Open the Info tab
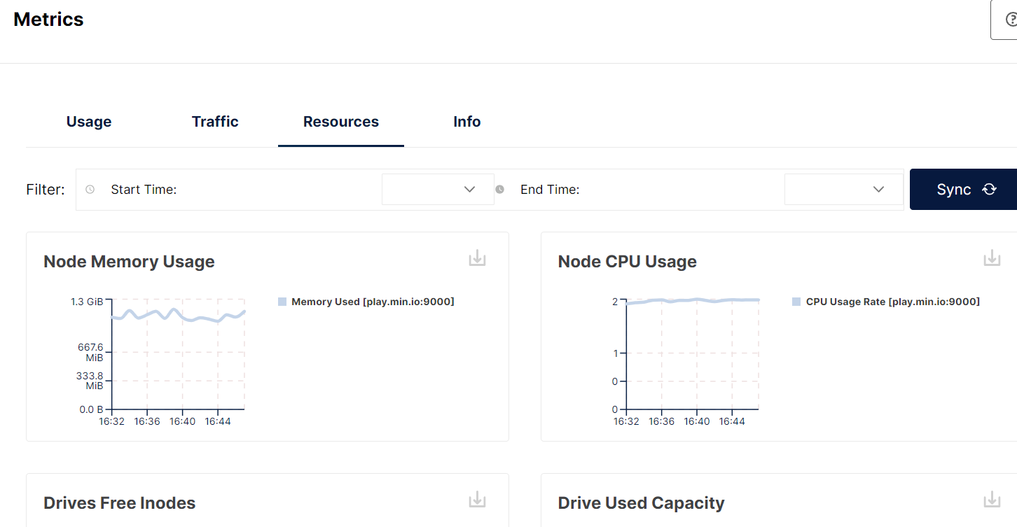 tap(466, 122)
